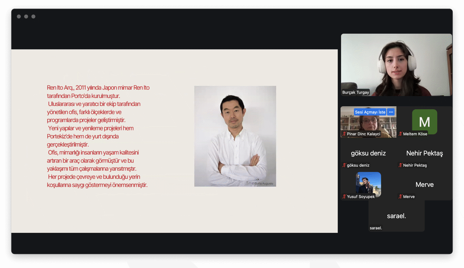This screenshot has width=464, height=268.
Task: Click the large göksu deniz name tile
Action: point(368,153)
